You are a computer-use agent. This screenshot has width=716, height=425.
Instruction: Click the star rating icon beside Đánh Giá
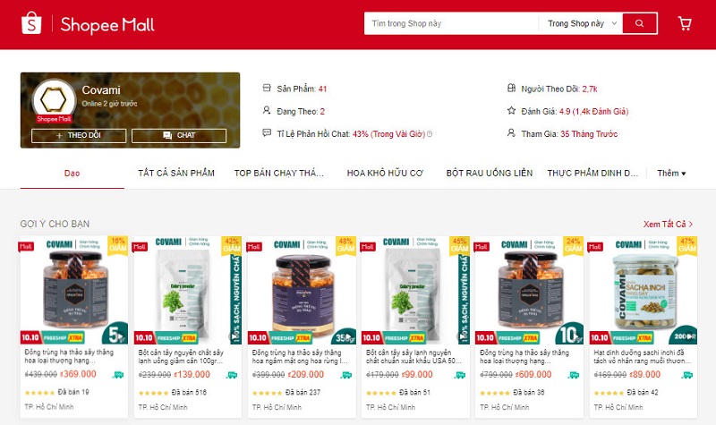511,111
